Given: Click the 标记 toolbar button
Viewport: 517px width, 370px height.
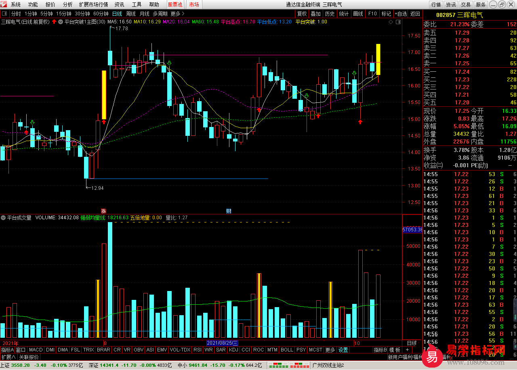Looking at the screenshot, I should tap(386, 14).
